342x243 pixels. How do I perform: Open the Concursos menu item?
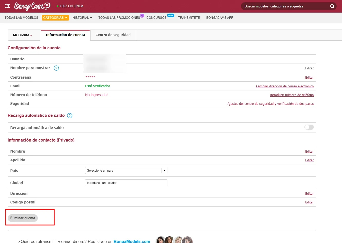coord(156,18)
